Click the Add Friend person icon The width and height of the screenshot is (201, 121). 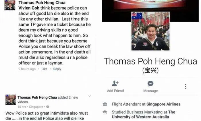(x=115, y=84)
